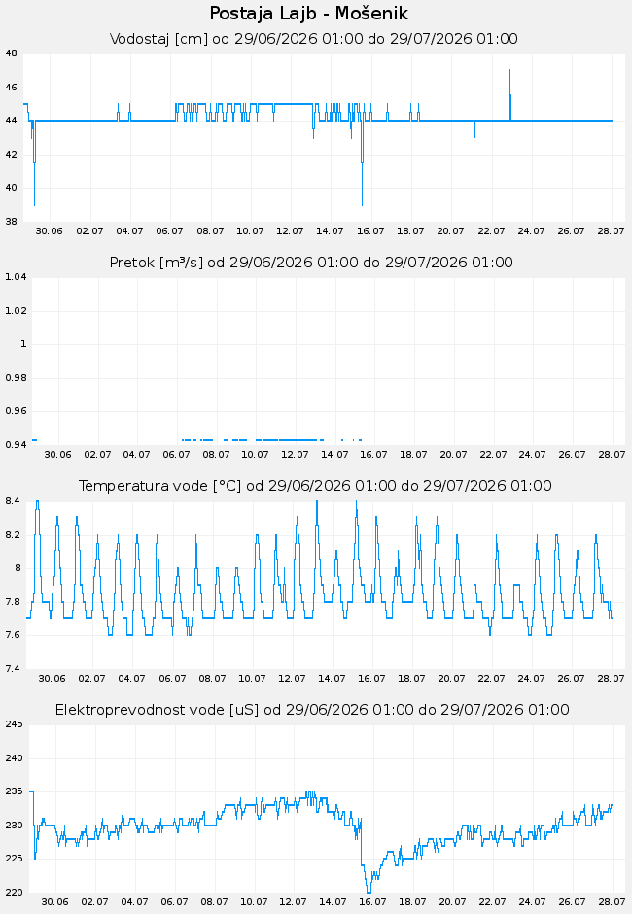Click the temperature peak near 15.07
This screenshot has height=914, width=632.
[356, 503]
